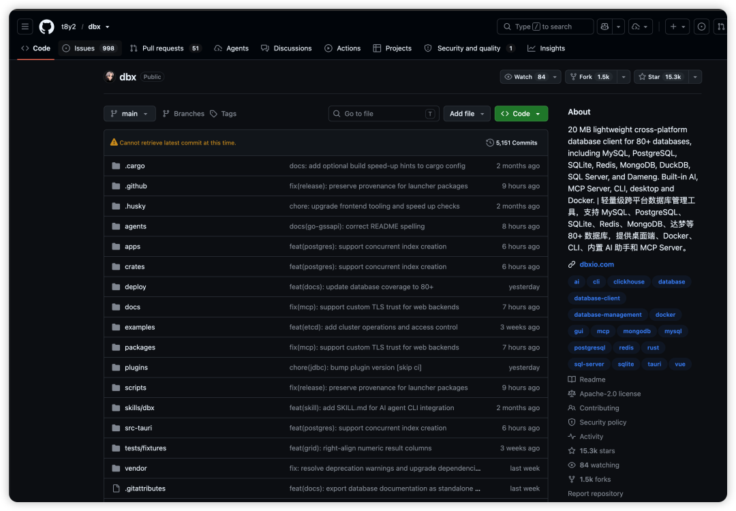Click the src-tauri folder icon
Screen dimensions: 736x511
(116, 428)
